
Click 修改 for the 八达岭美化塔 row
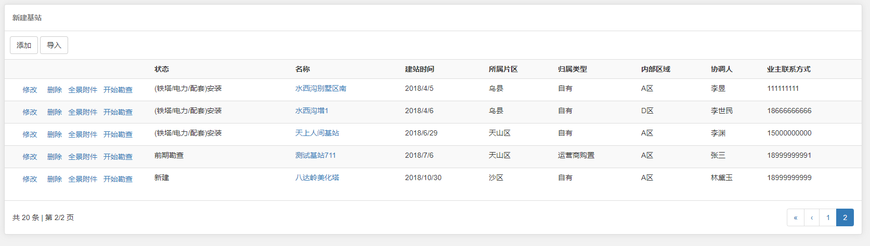(x=30, y=179)
